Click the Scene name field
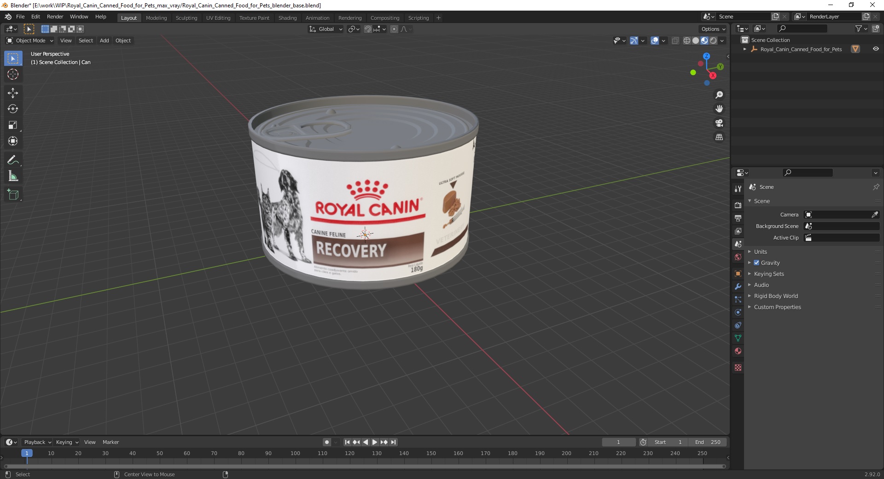The height and width of the screenshot is (479, 884). 744,17
